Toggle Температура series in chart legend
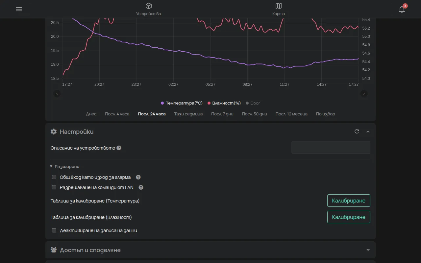The image size is (421, 263). pyautogui.click(x=182, y=103)
